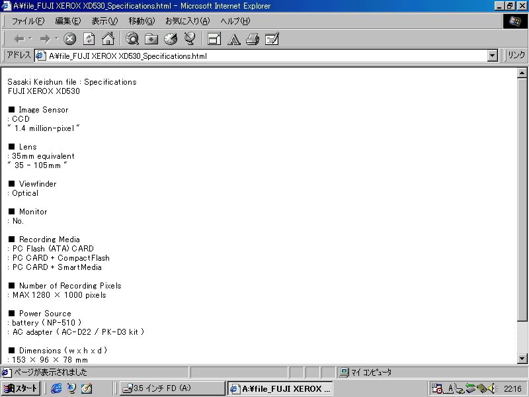Click the 'Image Sensor' heading
This screenshot has width=529, height=397.
pyautogui.click(x=44, y=110)
